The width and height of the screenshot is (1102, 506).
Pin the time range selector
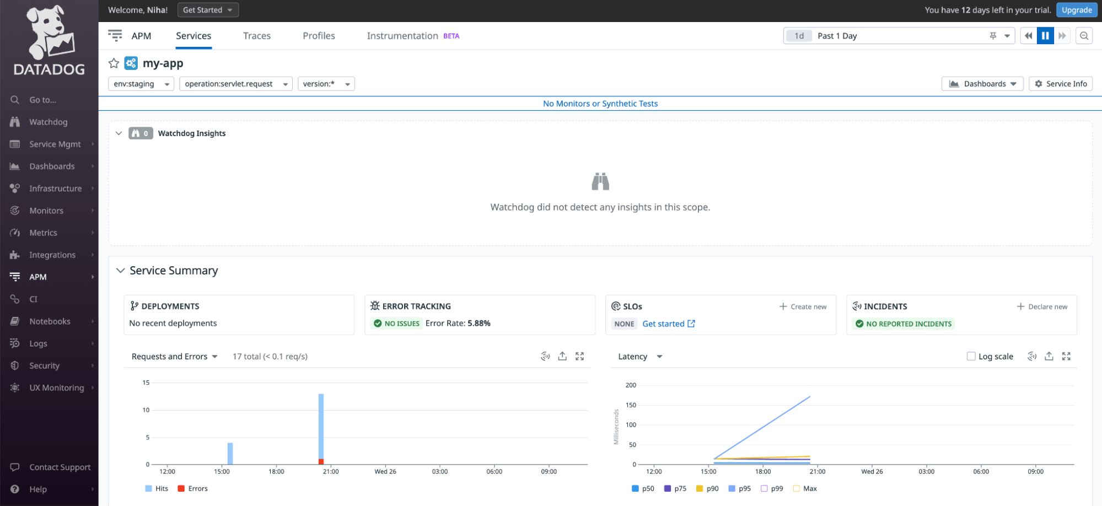tap(993, 36)
